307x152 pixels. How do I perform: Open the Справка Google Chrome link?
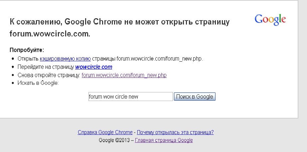click(x=105, y=132)
